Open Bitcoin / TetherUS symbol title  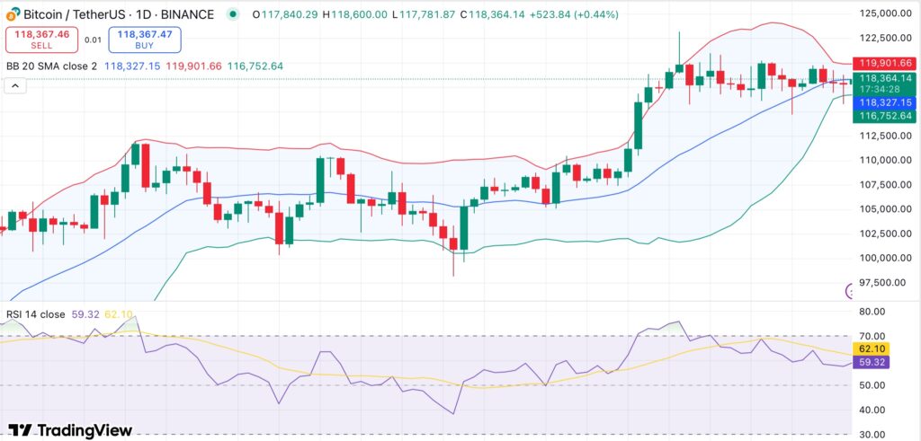pyautogui.click(x=117, y=15)
